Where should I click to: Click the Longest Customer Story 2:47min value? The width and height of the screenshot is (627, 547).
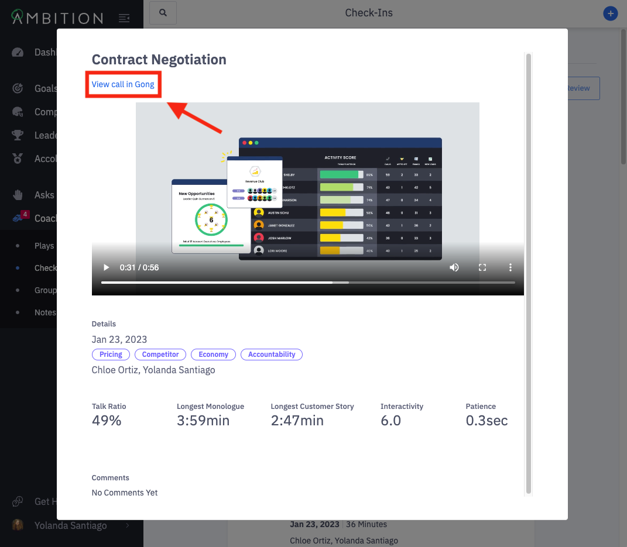click(297, 420)
